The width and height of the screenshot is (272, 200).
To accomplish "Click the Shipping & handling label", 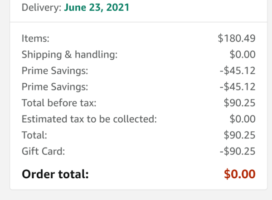I will click(x=69, y=55).
